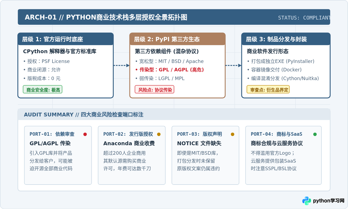The height and width of the screenshot is (209, 348).
Task: Select the Anaconda 商业收费 card title
Action: tap(129, 143)
